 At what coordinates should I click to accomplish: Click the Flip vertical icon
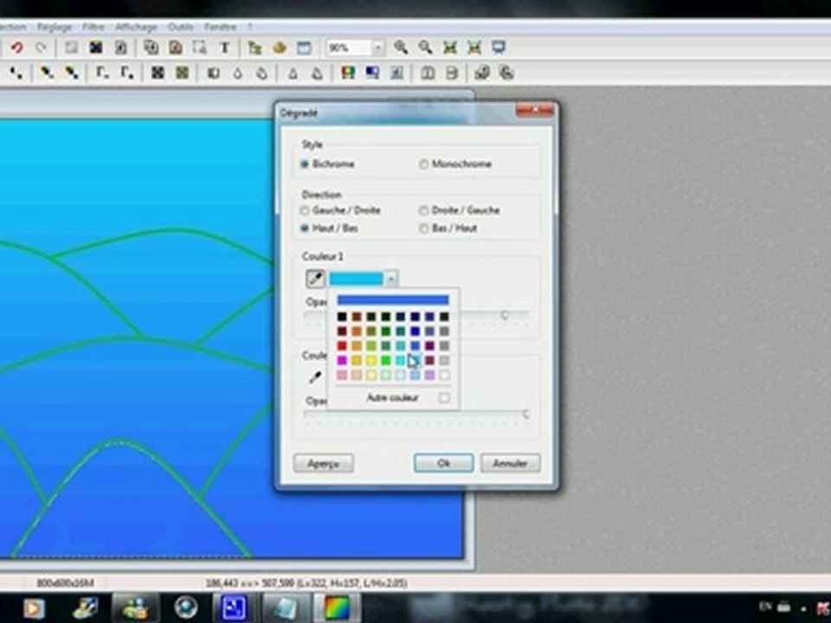coord(452,73)
